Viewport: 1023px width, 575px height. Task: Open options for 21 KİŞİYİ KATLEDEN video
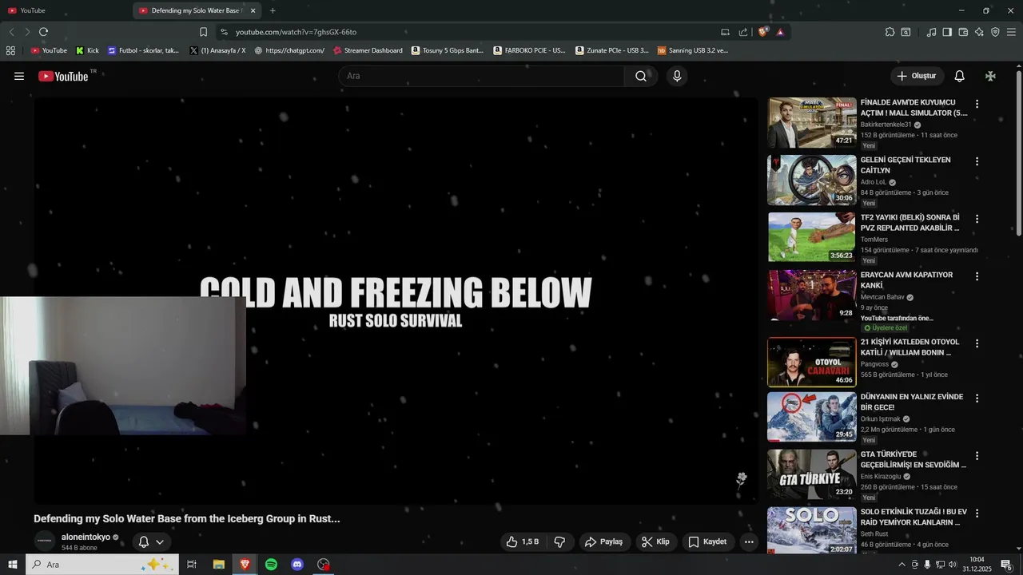coord(977,343)
